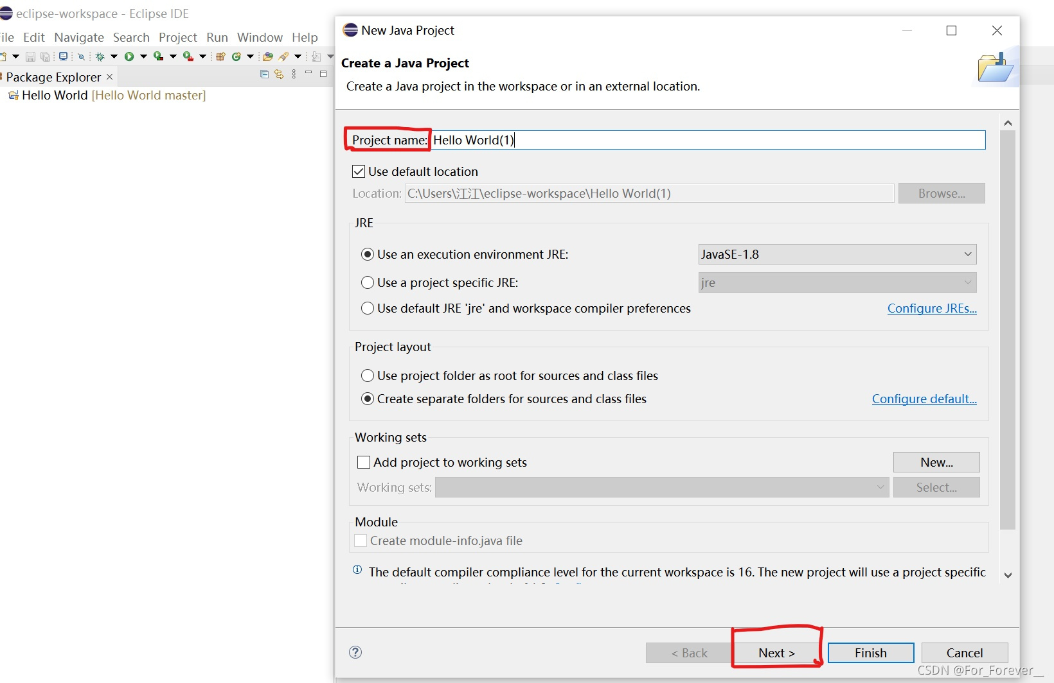Select Use a project specific JRE radio
This screenshot has width=1054, height=683.
(x=368, y=282)
